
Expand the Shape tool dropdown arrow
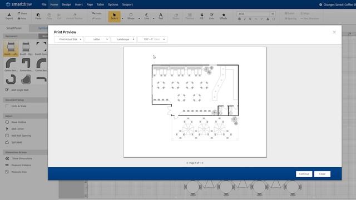pyautogui.click(x=139, y=18)
